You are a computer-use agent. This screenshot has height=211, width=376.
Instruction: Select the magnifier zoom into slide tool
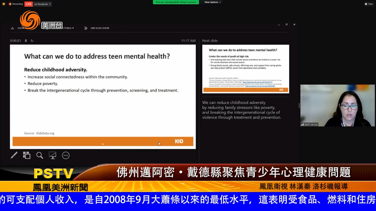40,155
